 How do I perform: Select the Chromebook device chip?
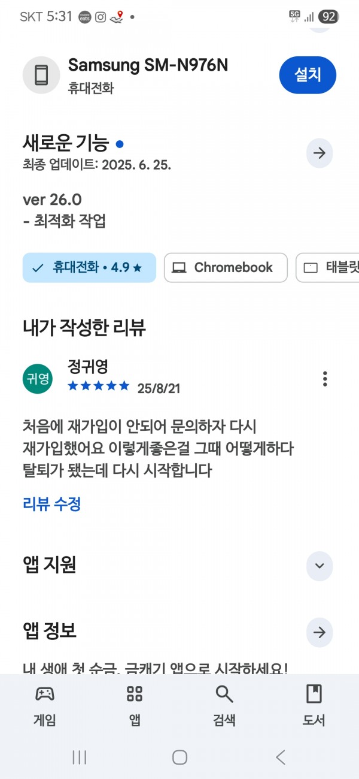226,268
